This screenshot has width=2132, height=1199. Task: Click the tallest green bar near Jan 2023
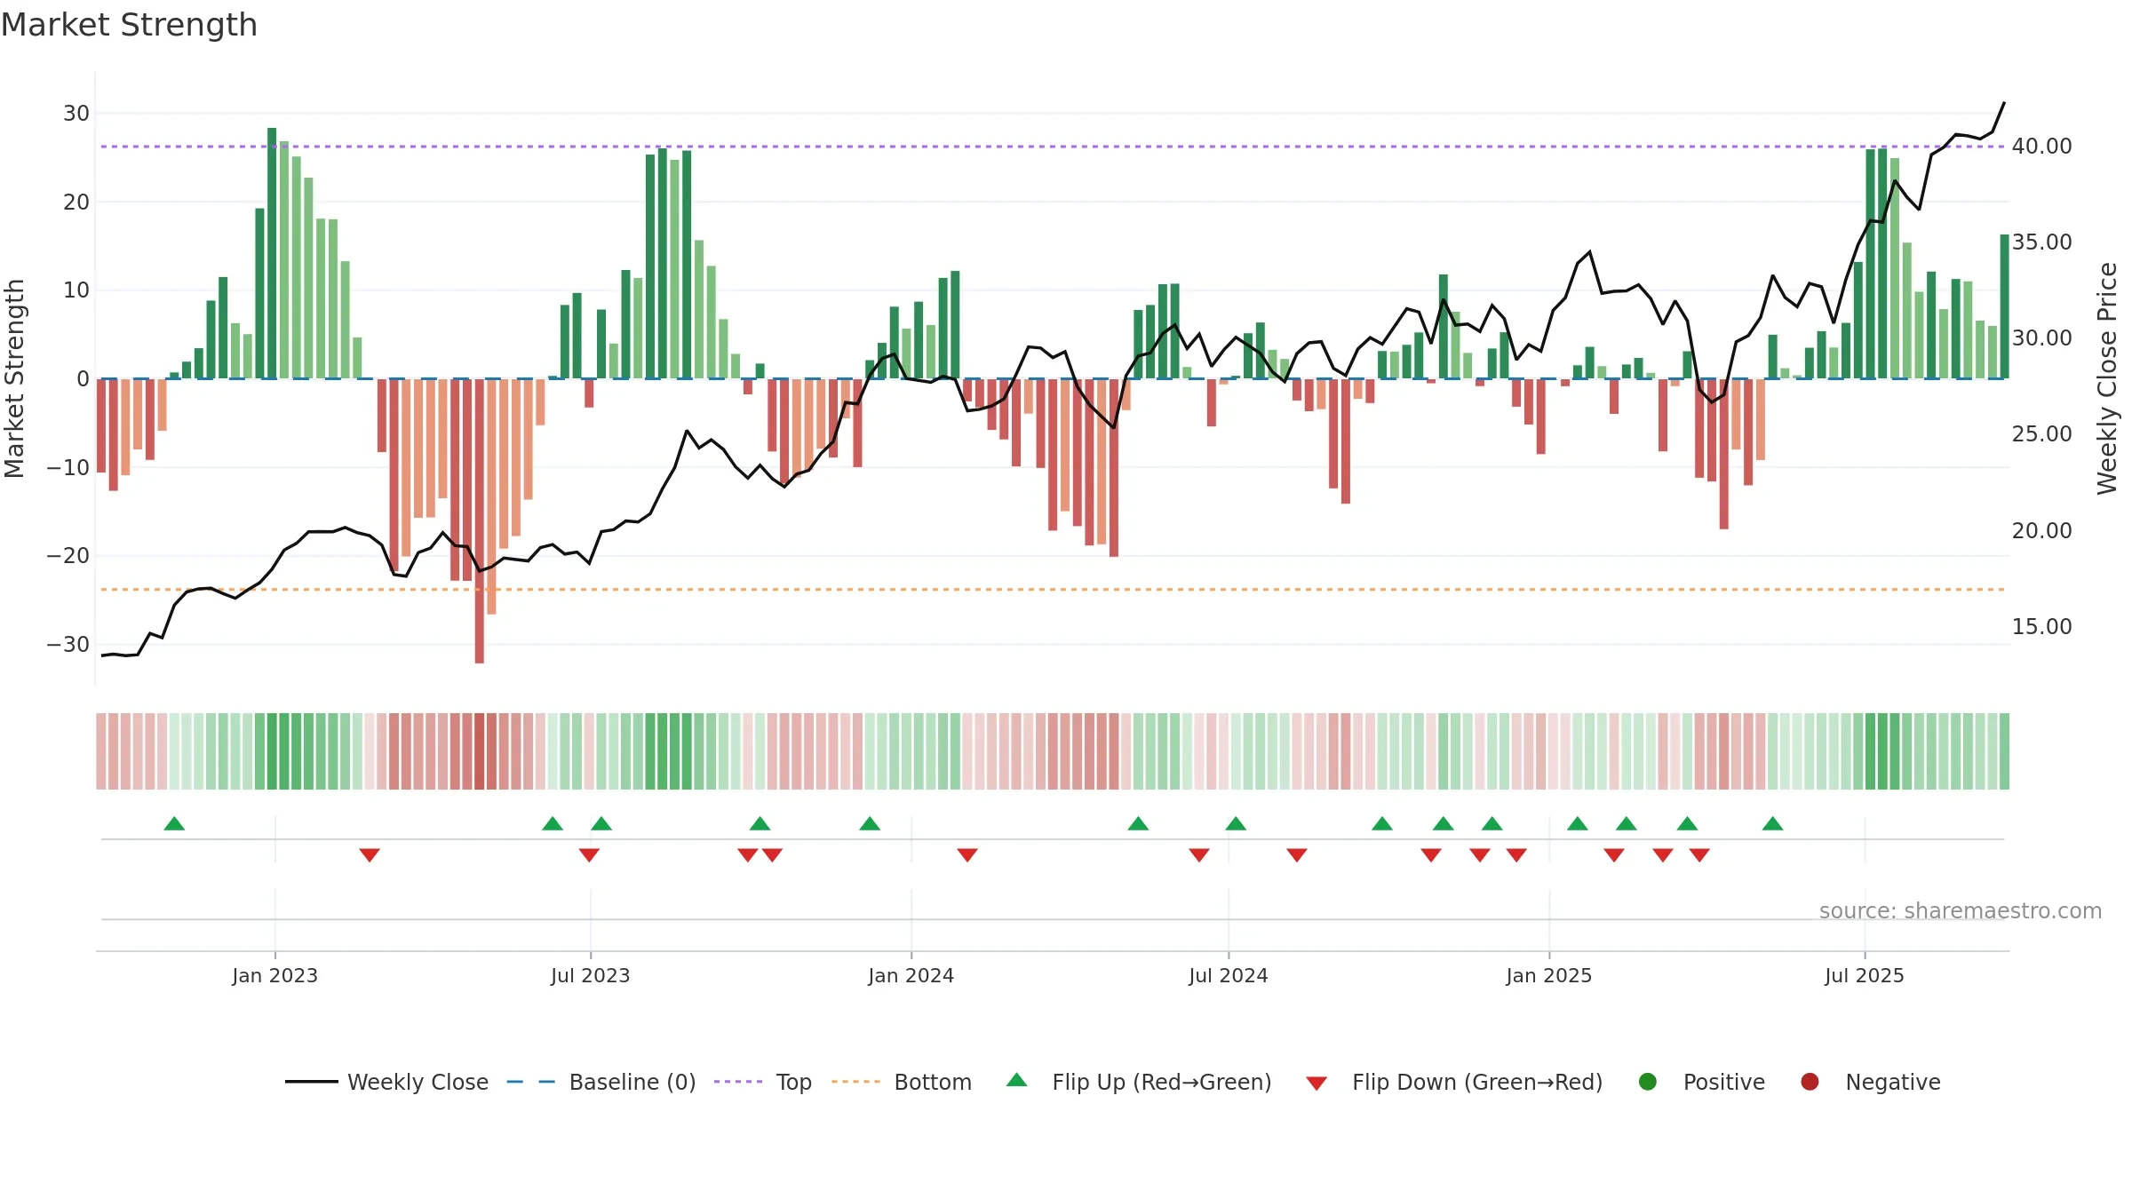coord(272,253)
